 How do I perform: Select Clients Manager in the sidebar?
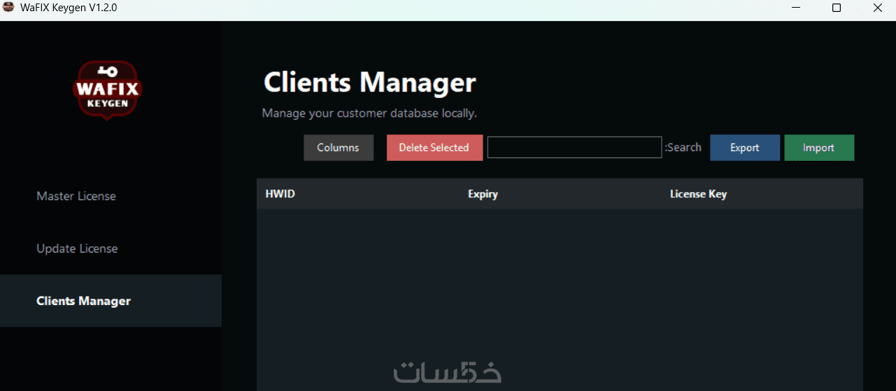click(x=111, y=301)
